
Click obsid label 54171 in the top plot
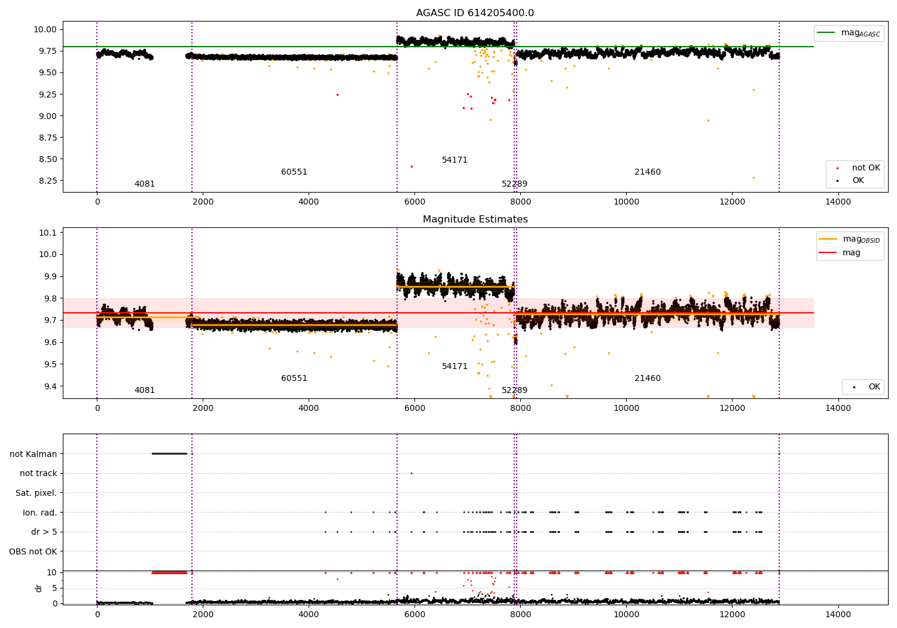[454, 160]
